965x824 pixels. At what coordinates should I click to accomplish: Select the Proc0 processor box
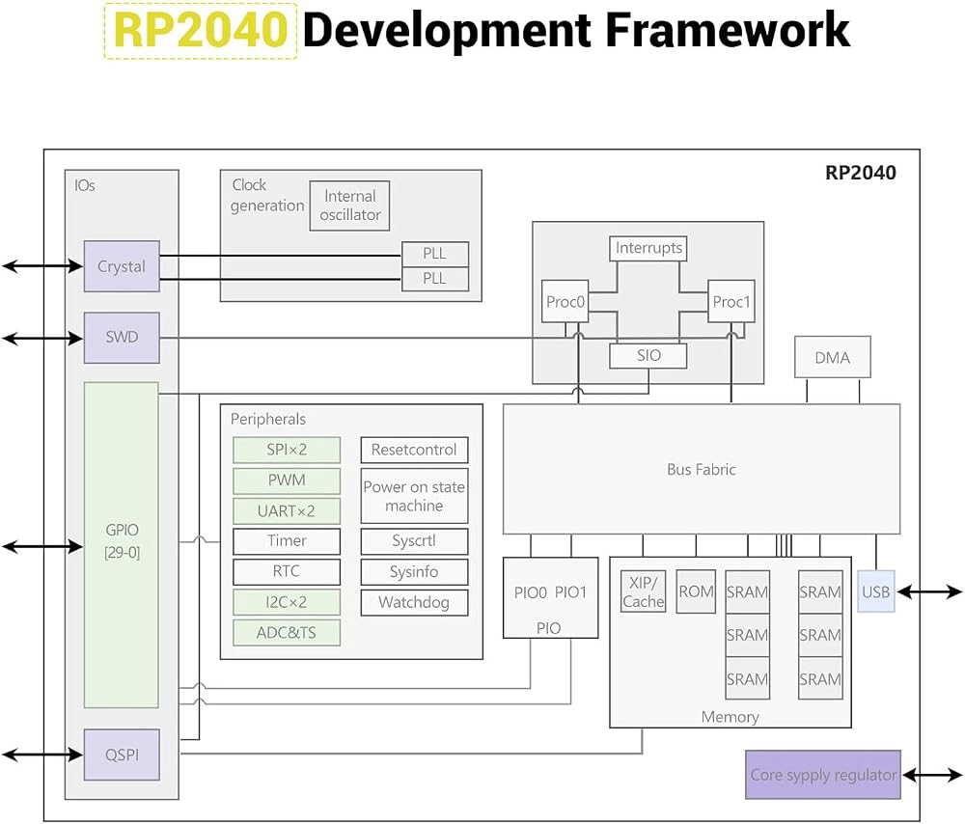(x=565, y=302)
